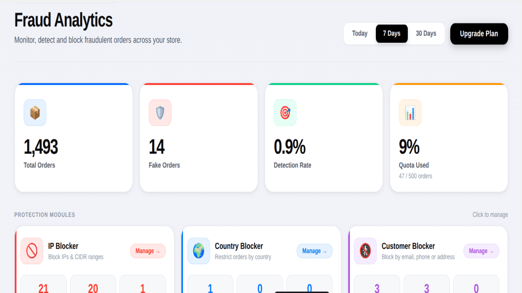Select the 7 Days range tab
Image resolution: width=522 pixels, height=293 pixels.
pyautogui.click(x=391, y=34)
